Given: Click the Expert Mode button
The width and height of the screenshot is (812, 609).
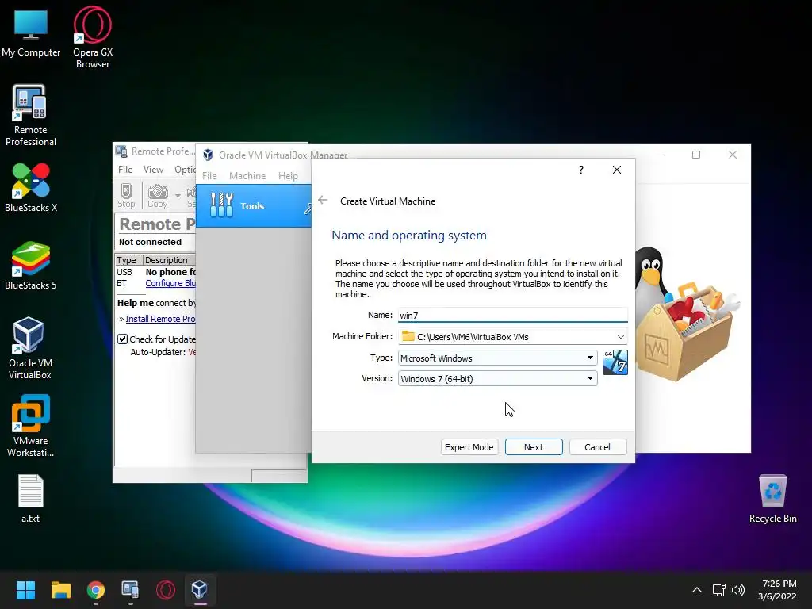Looking at the screenshot, I should (x=469, y=447).
